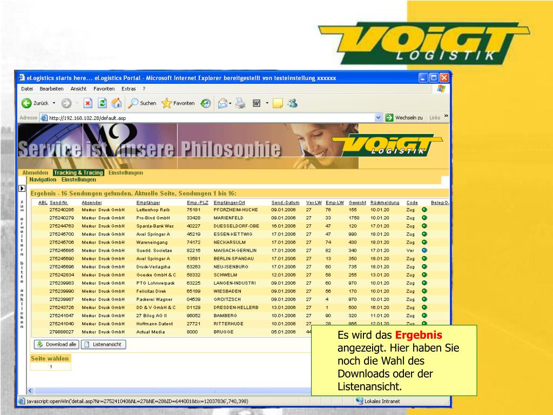Screen dimensions: 553x415
Task: Click the Navigation sub-menu link
Action: pos(43,179)
